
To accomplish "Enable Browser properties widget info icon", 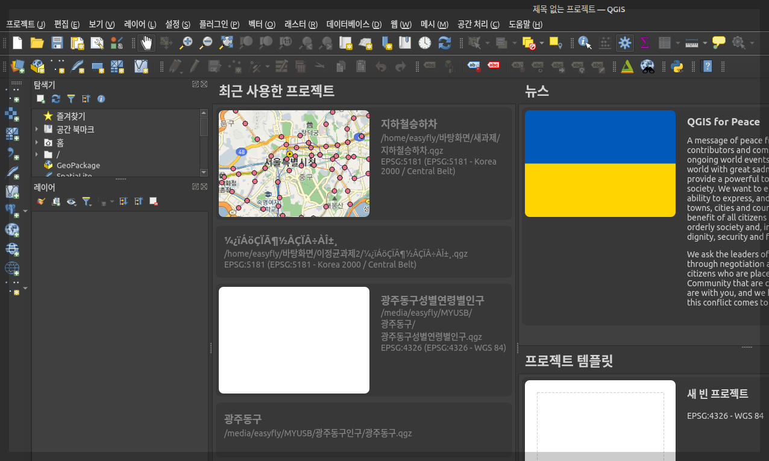I will click(101, 98).
